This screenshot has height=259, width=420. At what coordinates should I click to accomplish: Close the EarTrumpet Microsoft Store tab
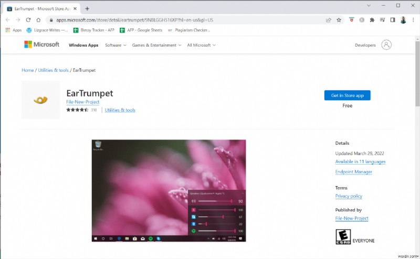(x=75, y=8)
